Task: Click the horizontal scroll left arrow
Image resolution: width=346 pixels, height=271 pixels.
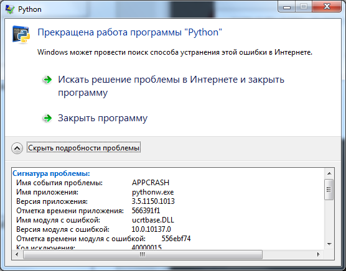Action: [17, 254]
